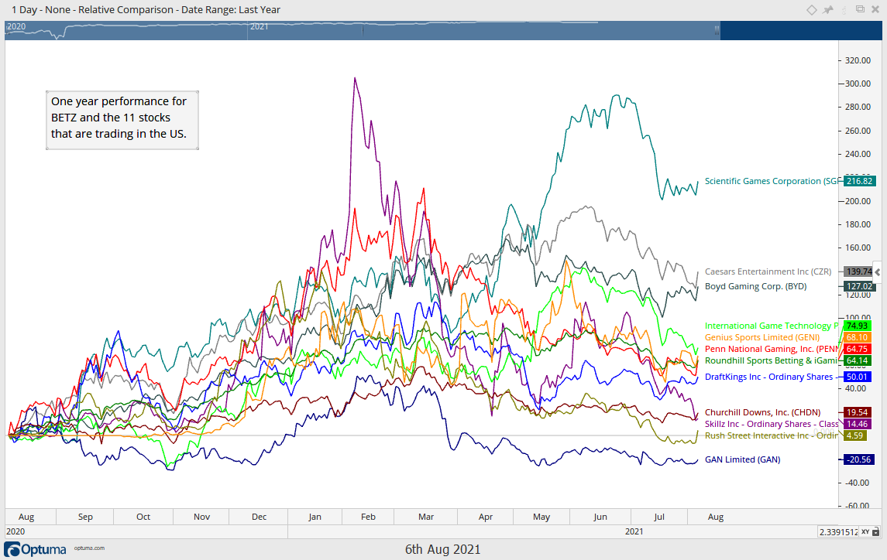Open the optuma.com link
This screenshot has width=887, height=560.
(x=89, y=548)
